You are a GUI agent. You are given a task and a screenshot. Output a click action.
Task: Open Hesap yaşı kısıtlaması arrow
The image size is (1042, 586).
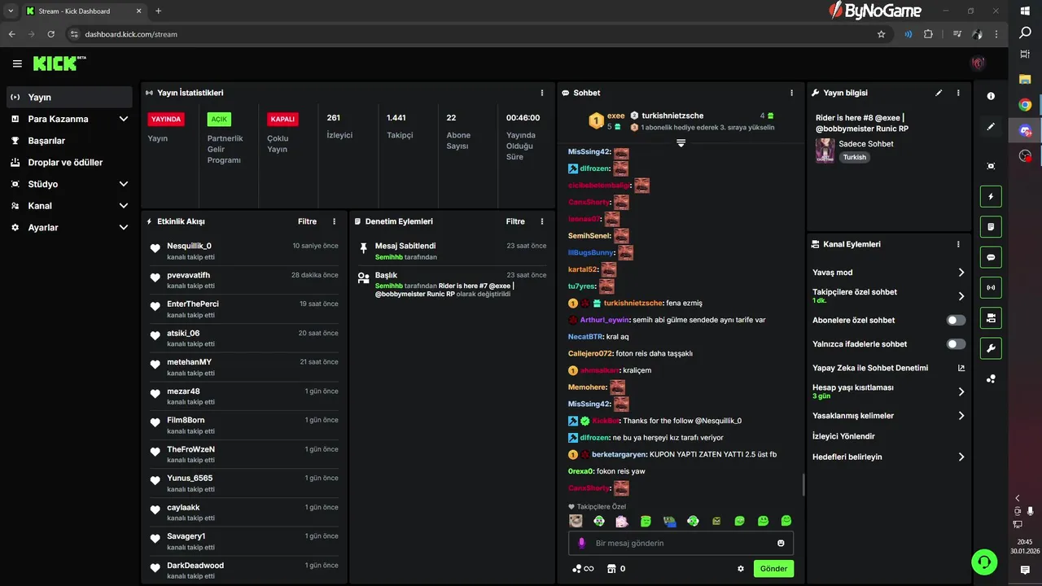(x=961, y=391)
